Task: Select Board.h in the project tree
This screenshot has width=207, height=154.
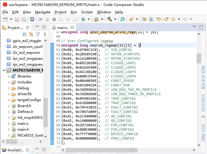Action: click(x=24, y=106)
